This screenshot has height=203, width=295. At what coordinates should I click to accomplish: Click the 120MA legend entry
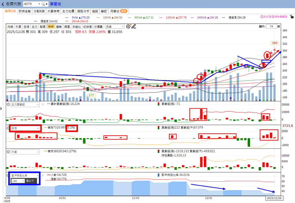pyautogui.click(x=173, y=17)
